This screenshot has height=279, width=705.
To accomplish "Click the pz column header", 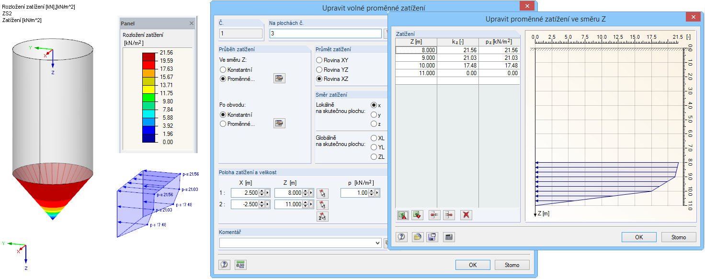I will 499,42.
